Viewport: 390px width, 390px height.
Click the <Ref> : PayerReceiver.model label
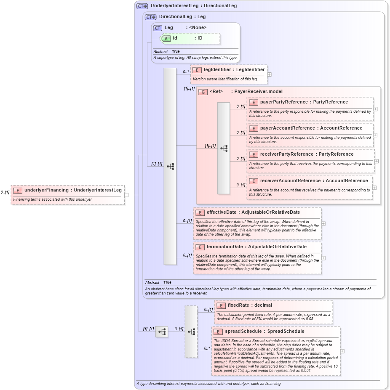coord(246,92)
